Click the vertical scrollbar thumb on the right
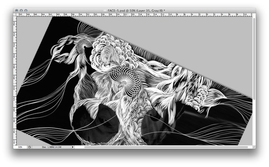The image size is (269, 167). click(x=254, y=59)
